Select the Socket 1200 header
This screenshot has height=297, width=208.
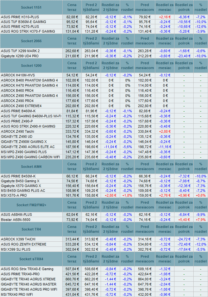click(x=31, y=66)
